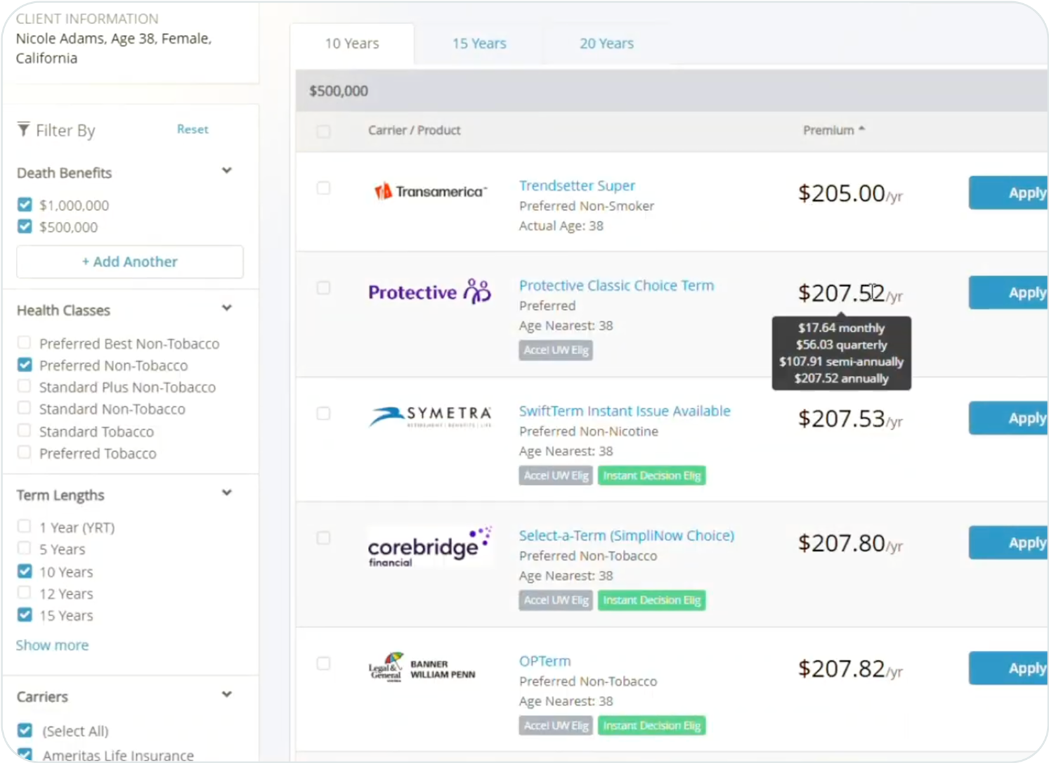Check Preferred Best Non-Tobacco health class

click(x=24, y=342)
